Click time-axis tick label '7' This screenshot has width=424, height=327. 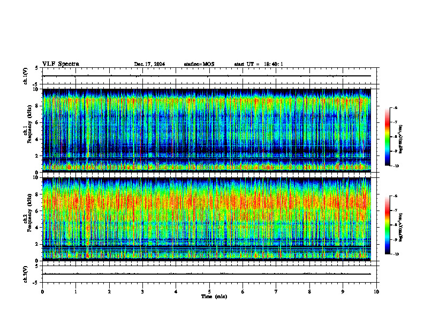coord(276,292)
